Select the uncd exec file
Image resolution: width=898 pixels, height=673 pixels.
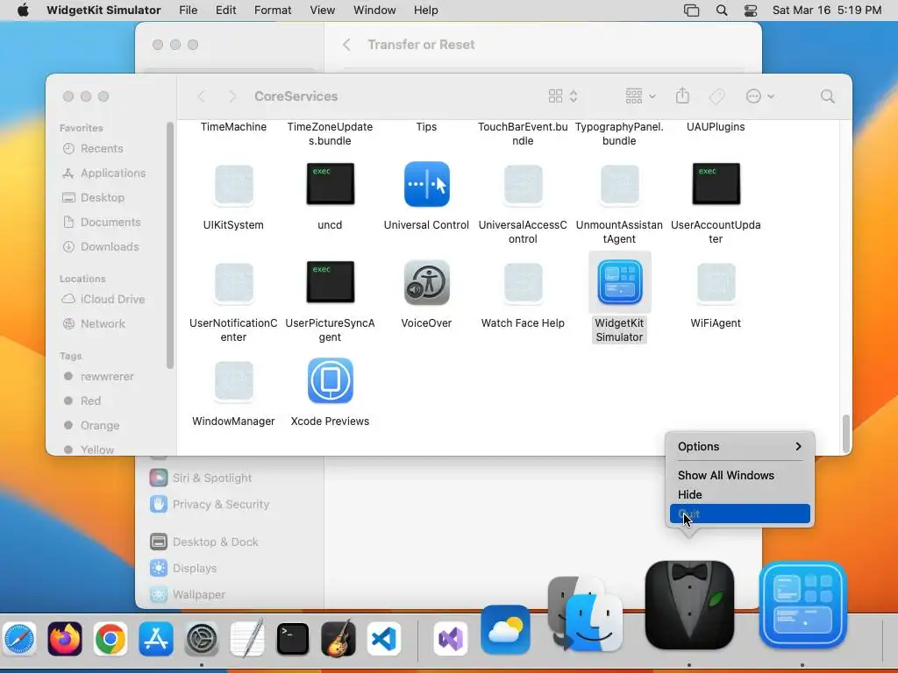coord(330,184)
